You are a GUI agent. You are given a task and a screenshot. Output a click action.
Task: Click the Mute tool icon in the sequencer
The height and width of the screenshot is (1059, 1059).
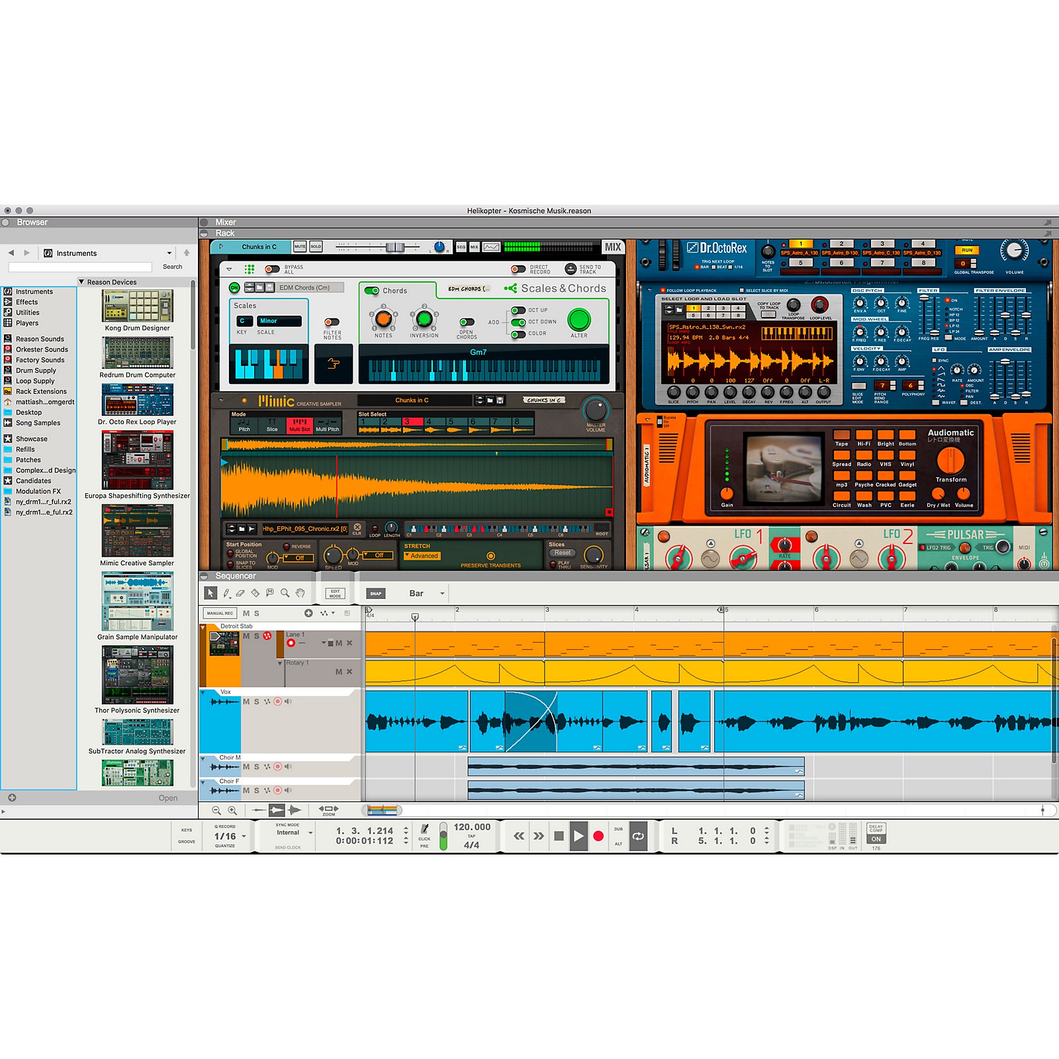269,592
